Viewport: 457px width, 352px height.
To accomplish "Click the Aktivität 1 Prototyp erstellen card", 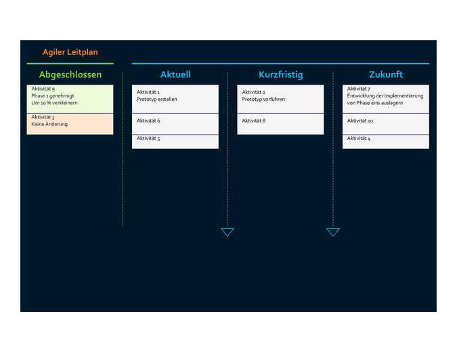I will (x=175, y=99).
